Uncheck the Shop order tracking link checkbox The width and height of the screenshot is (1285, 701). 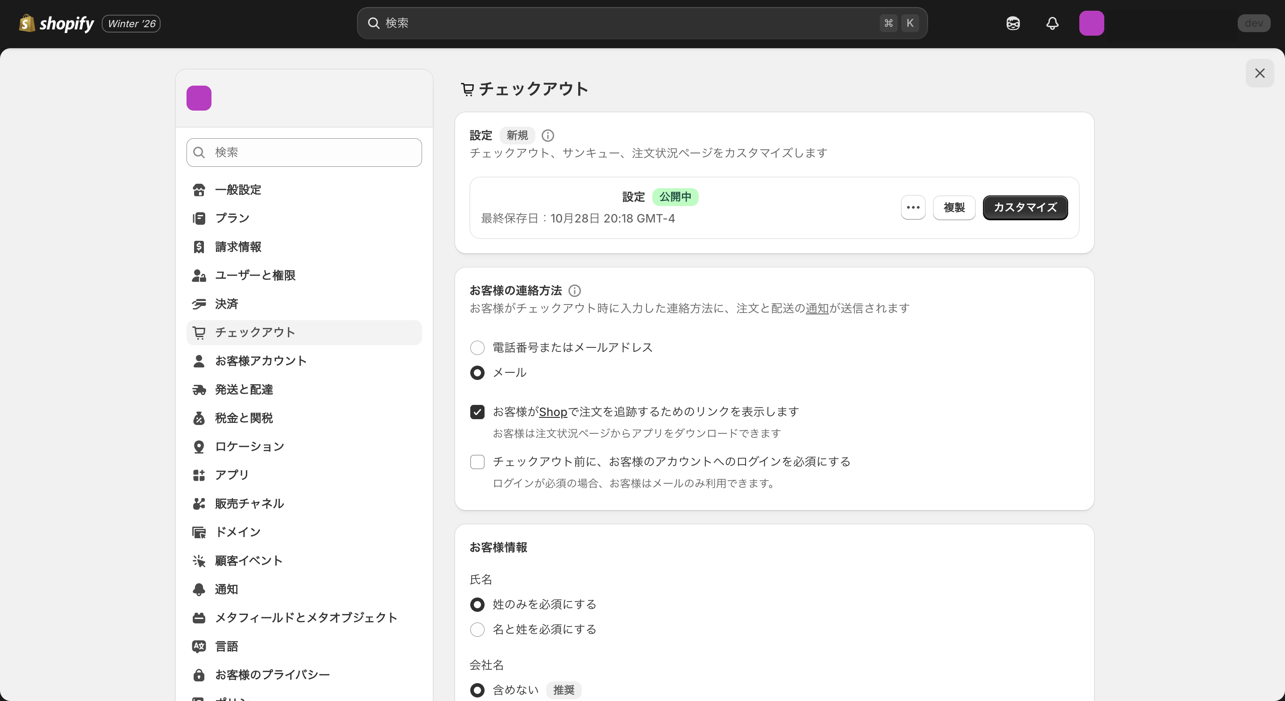tap(477, 412)
